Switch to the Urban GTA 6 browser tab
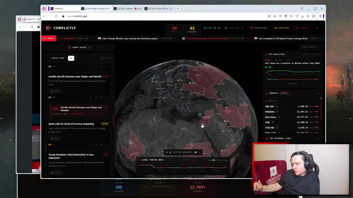This screenshot has height=198, width=353. (x=159, y=9)
